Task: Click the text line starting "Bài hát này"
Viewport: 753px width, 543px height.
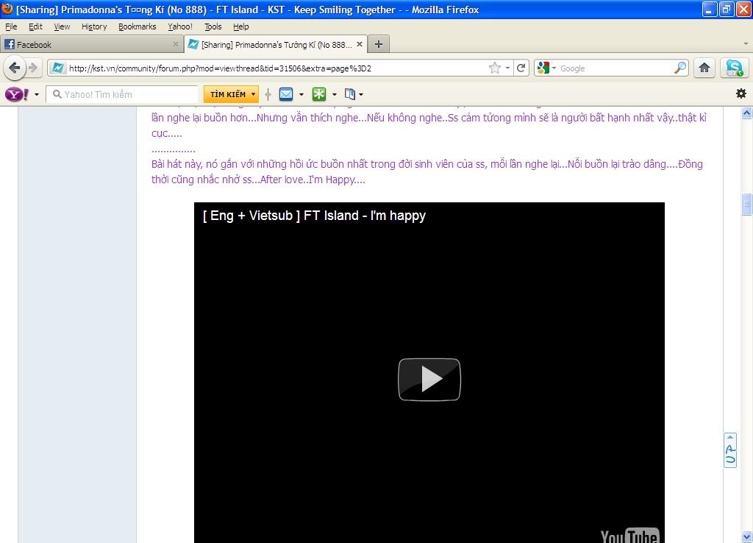Action: (x=427, y=164)
